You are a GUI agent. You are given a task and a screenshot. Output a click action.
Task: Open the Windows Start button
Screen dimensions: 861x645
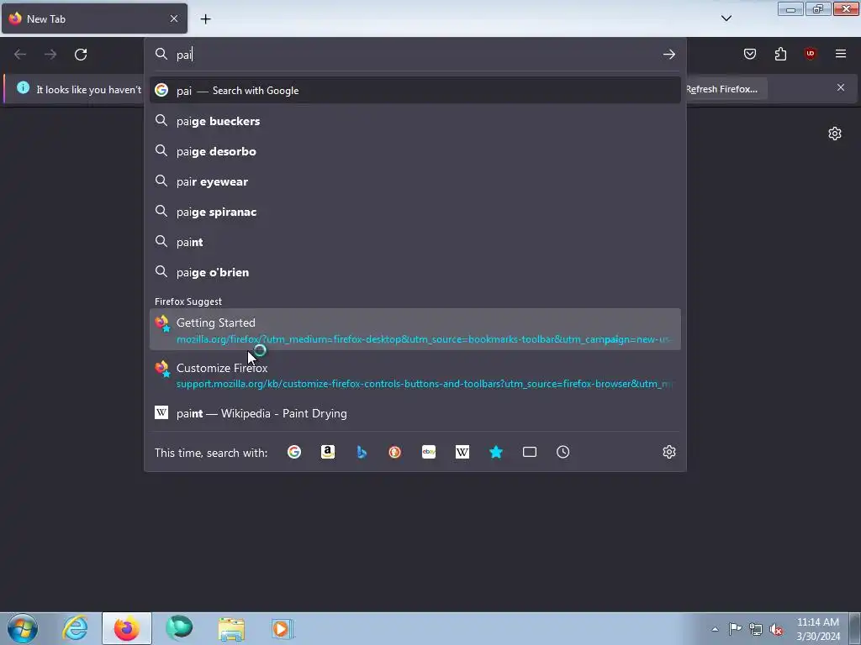[23, 628]
